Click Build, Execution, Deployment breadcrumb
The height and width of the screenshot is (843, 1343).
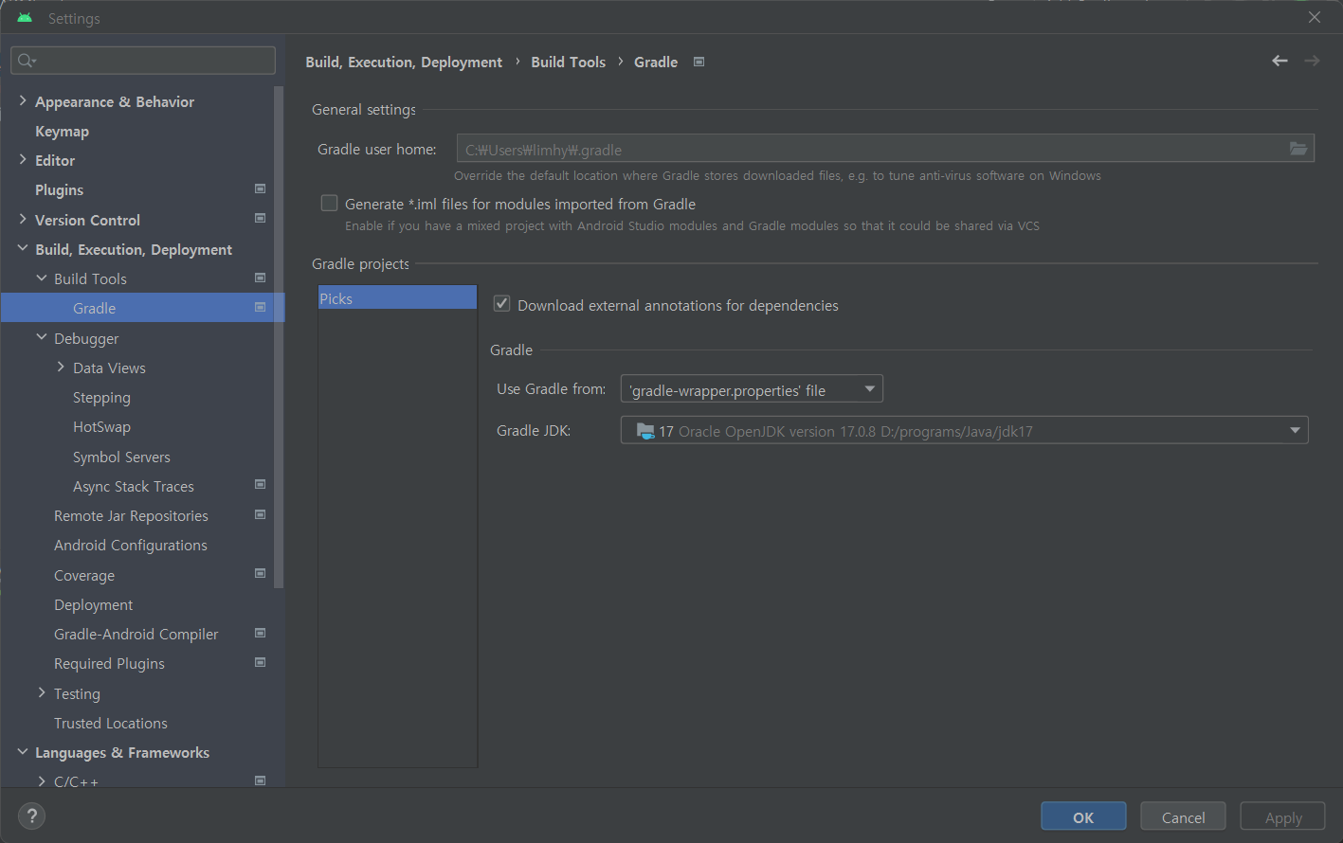point(404,63)
